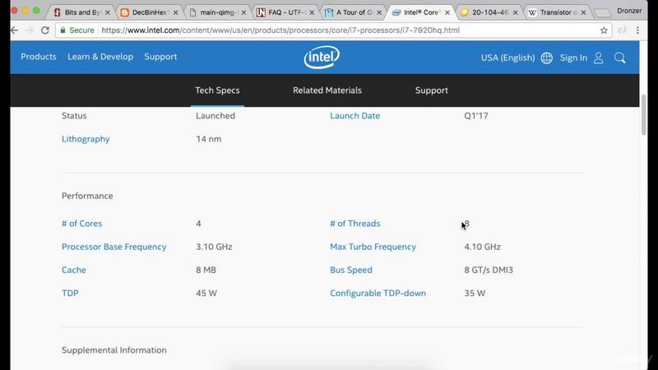This screenshot has height=370, width=658.
Task: Switch to DecBinHex tab
Action: click(x=148, y=12)
